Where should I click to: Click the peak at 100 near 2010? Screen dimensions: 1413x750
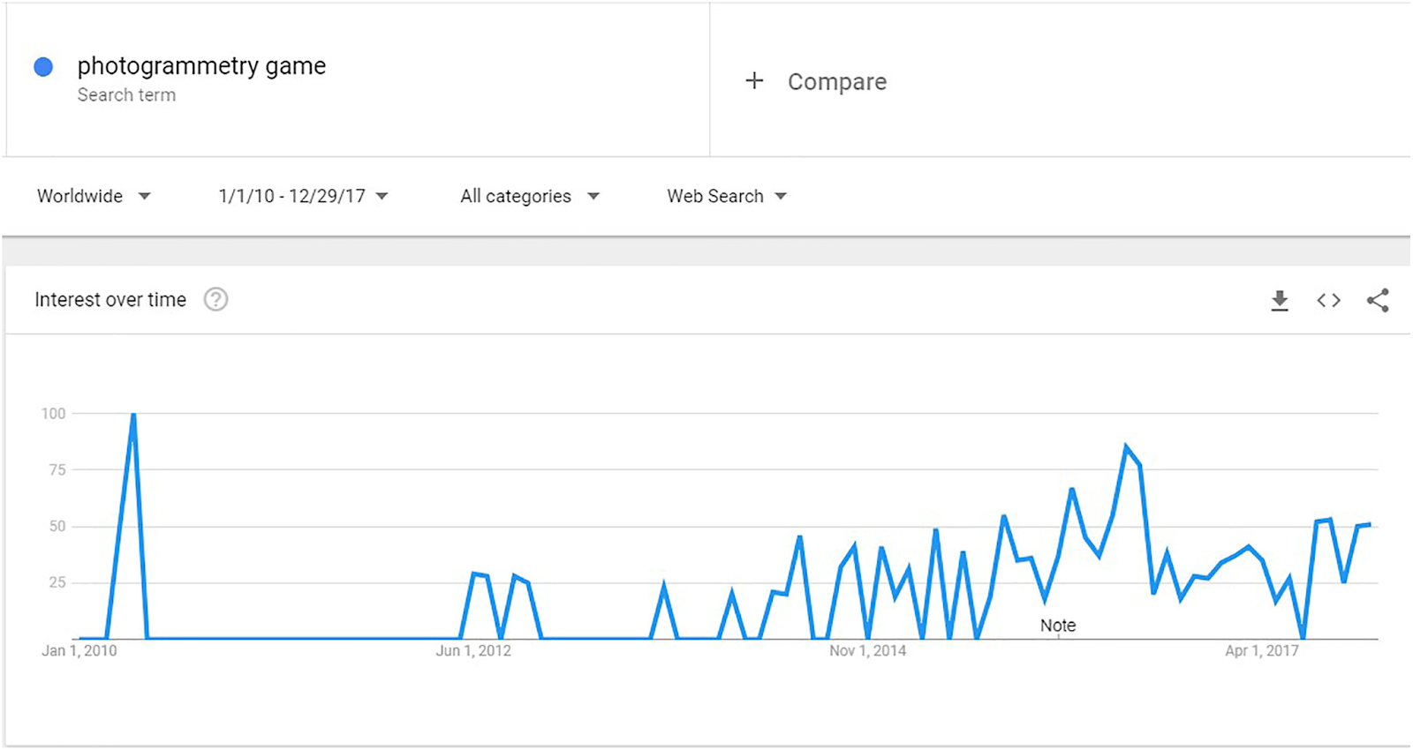coord(133,415)
